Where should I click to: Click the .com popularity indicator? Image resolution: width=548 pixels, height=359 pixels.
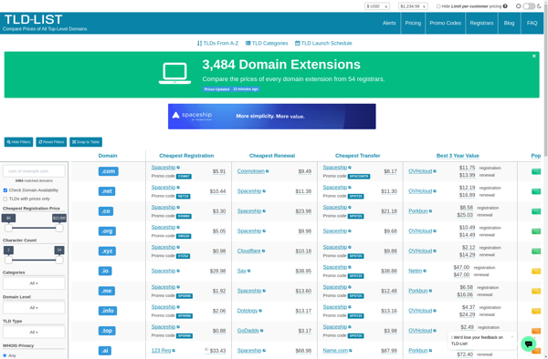(x=536, y=171)
